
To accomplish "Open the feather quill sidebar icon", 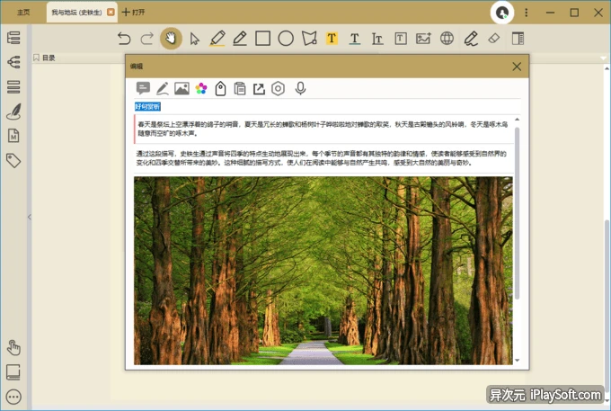I will tap(13, 112).
